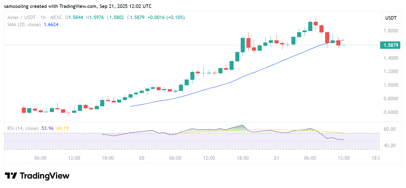Click the TradingView wordmark text

45,176
